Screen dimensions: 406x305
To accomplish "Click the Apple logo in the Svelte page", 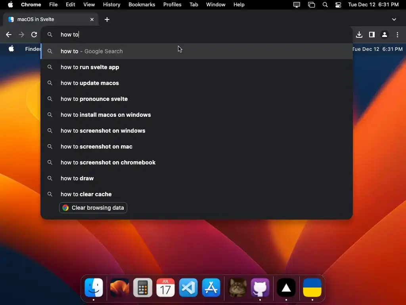I will (11, 48).
